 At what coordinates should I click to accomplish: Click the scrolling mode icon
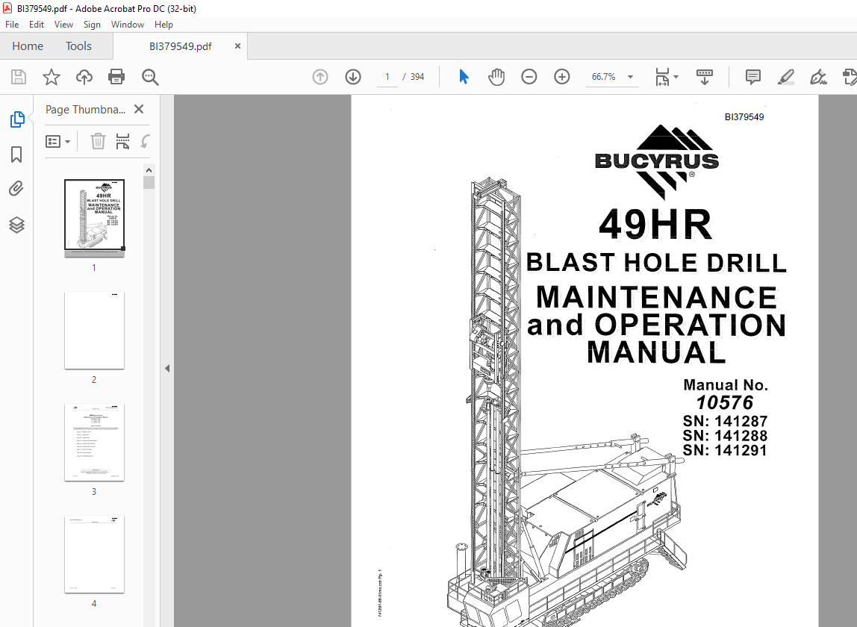point(705,77)
